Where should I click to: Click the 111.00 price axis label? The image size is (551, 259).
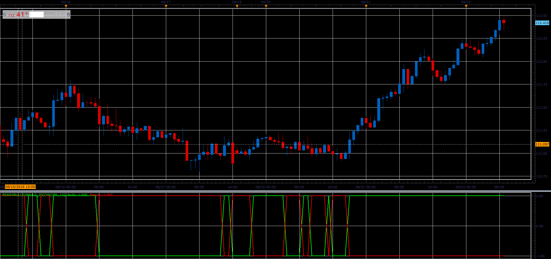click(x=541, y=153)
